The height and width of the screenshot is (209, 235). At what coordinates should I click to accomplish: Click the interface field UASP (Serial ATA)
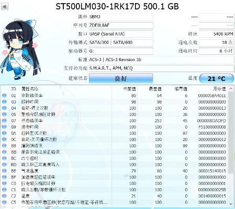tap(121, 34)
